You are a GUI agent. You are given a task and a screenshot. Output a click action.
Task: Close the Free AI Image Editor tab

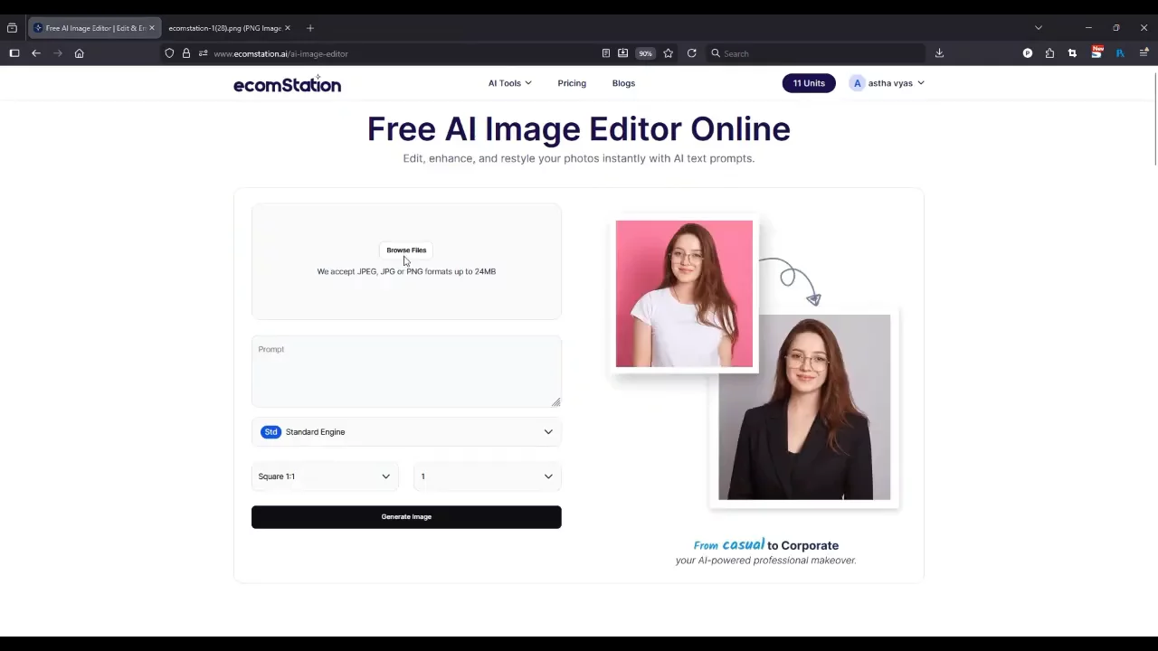[x=151, y=28]
